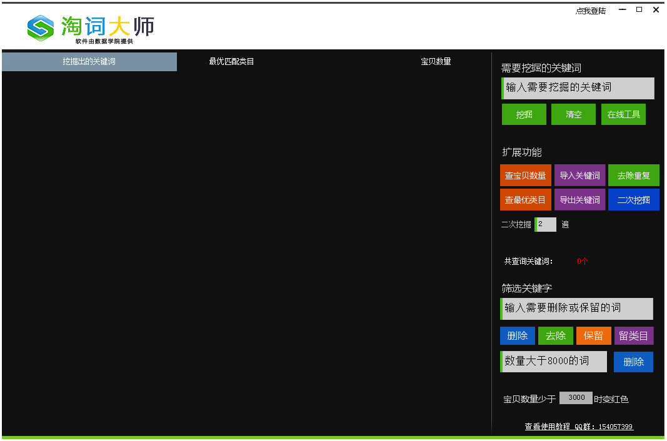Click the 二次挖掘 pass count field

(546, 224)
